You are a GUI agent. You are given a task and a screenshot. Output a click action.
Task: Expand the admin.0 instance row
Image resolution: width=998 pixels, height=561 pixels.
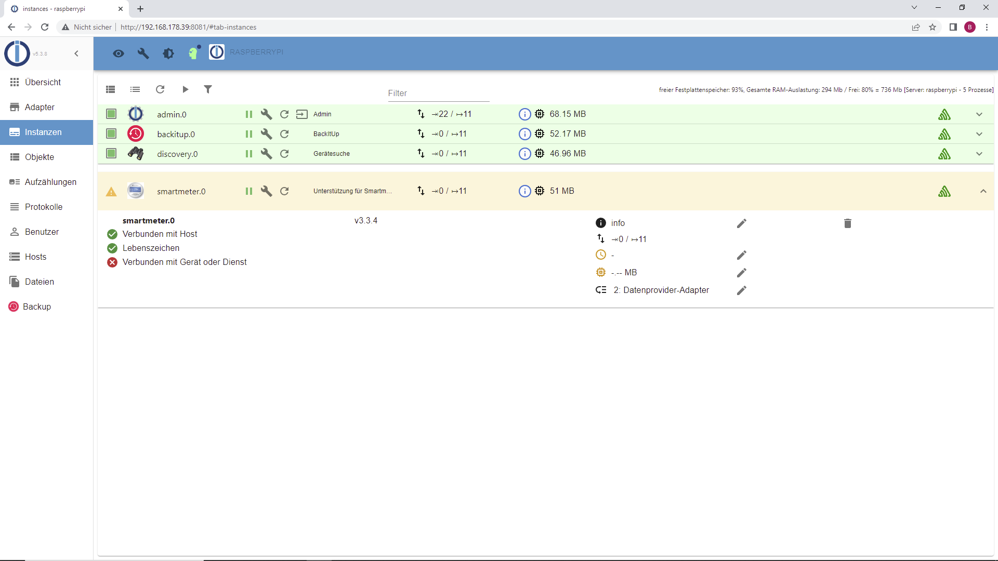[979, 114]
